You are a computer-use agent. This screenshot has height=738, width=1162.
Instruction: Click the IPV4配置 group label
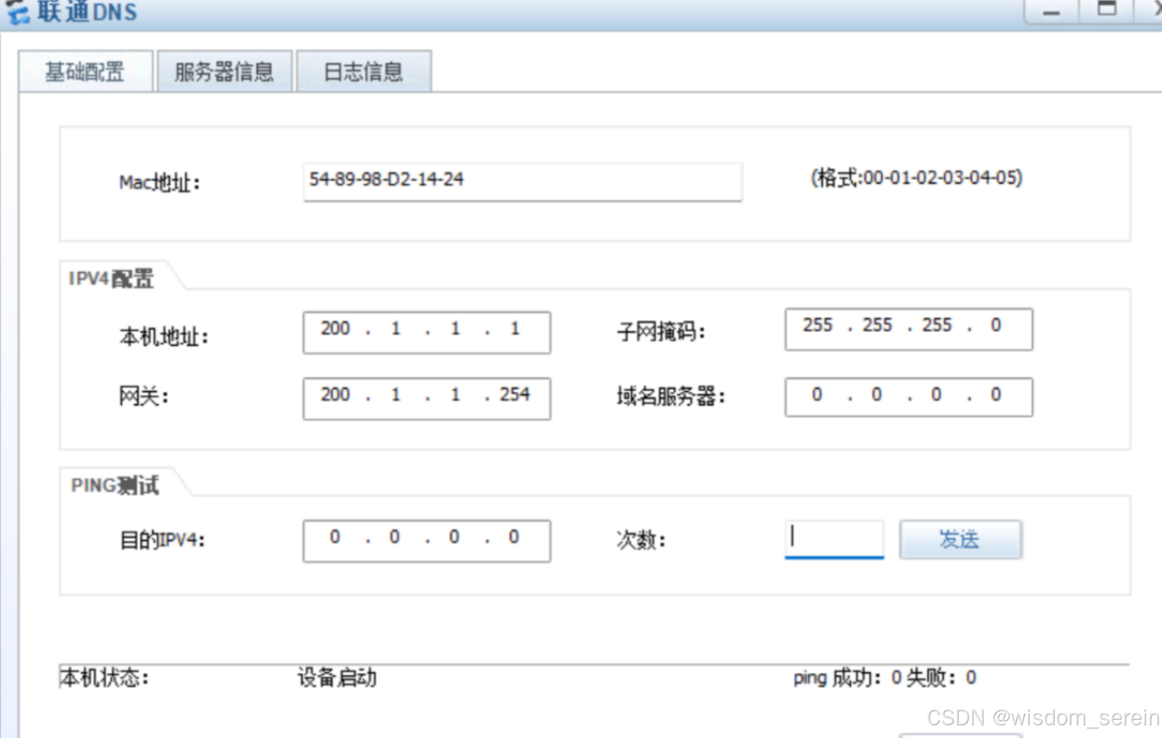[111, 278]
